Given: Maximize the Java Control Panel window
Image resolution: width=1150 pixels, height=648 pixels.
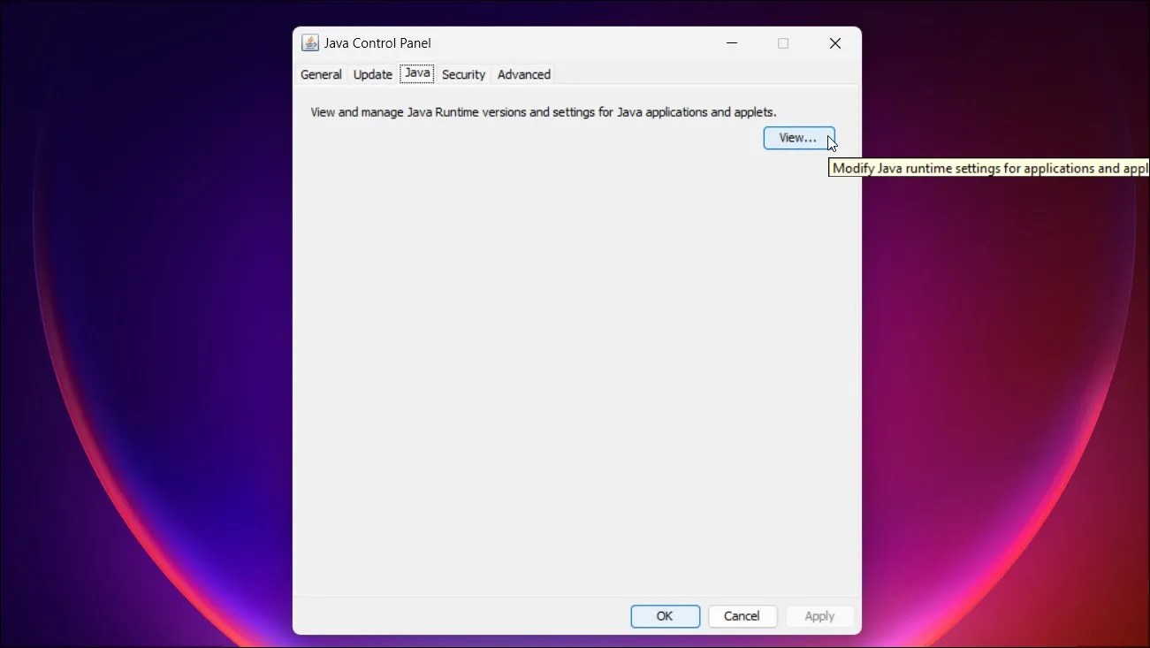Looking at the screenshot, I should pos(783,42).
